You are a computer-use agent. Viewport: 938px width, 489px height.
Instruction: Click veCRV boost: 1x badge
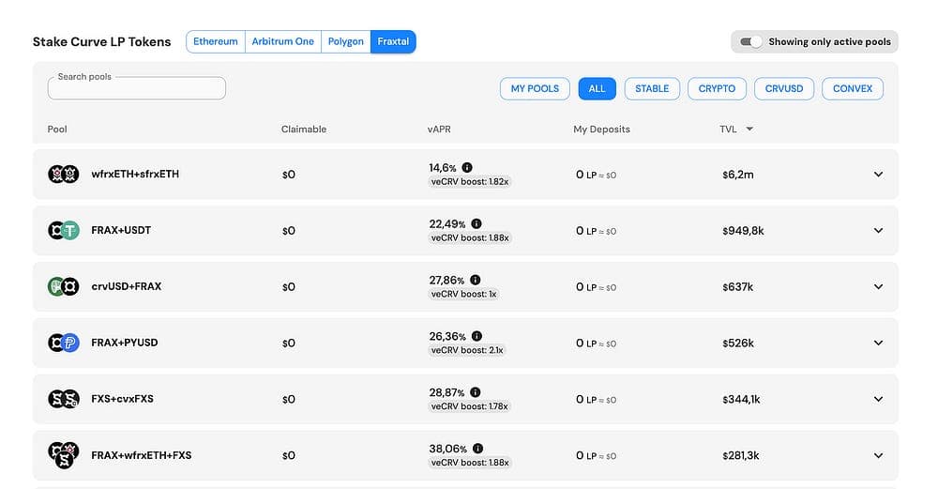[x=463, y=294]
